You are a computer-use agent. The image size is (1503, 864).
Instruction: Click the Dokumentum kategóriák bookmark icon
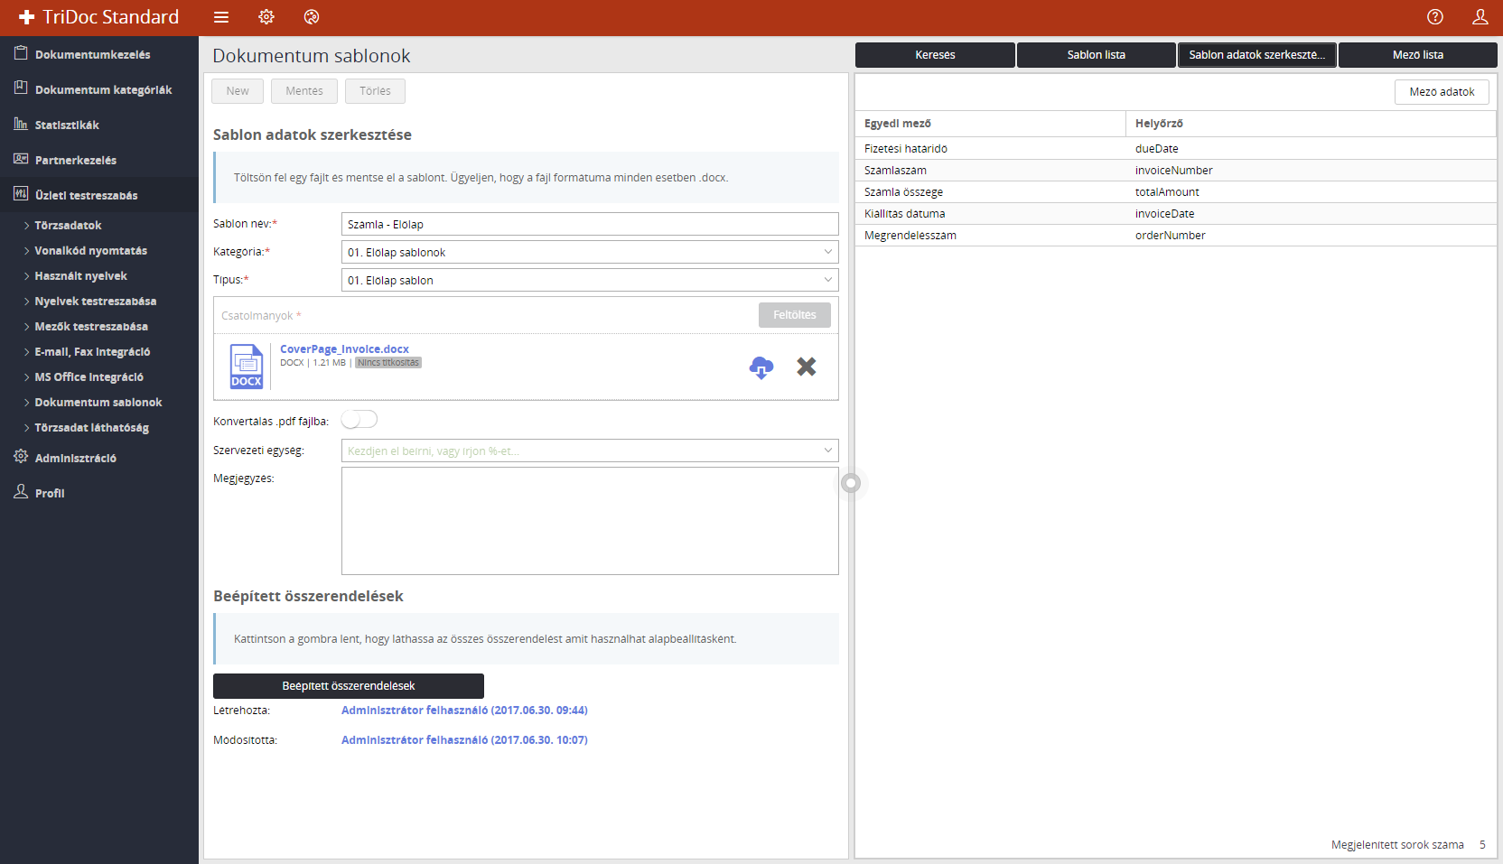pyautogui.click(x=21, y=88)
